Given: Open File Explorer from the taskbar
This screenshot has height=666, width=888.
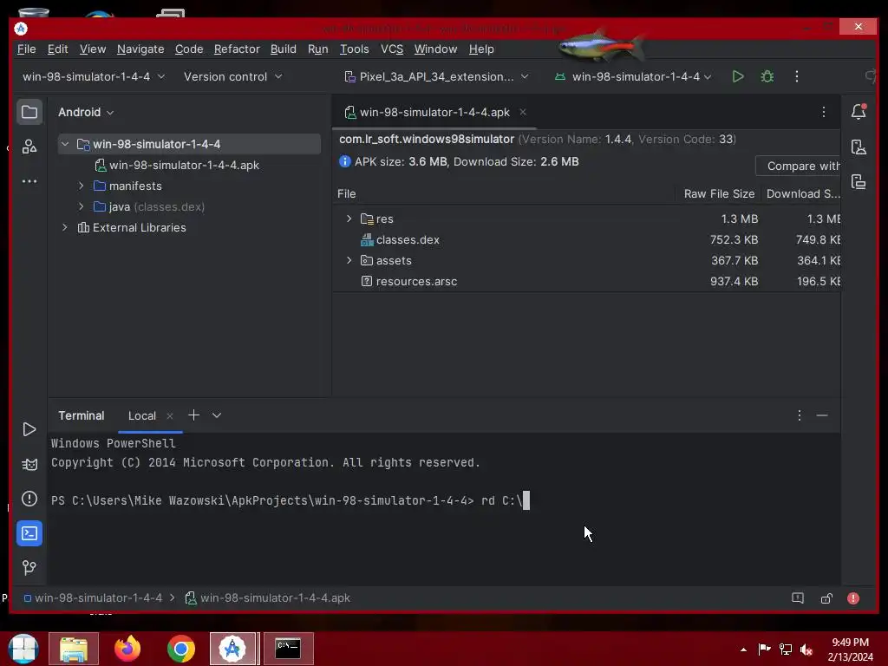Looking at the screenshot, I should pyautogui.click(x=74, y=649).
